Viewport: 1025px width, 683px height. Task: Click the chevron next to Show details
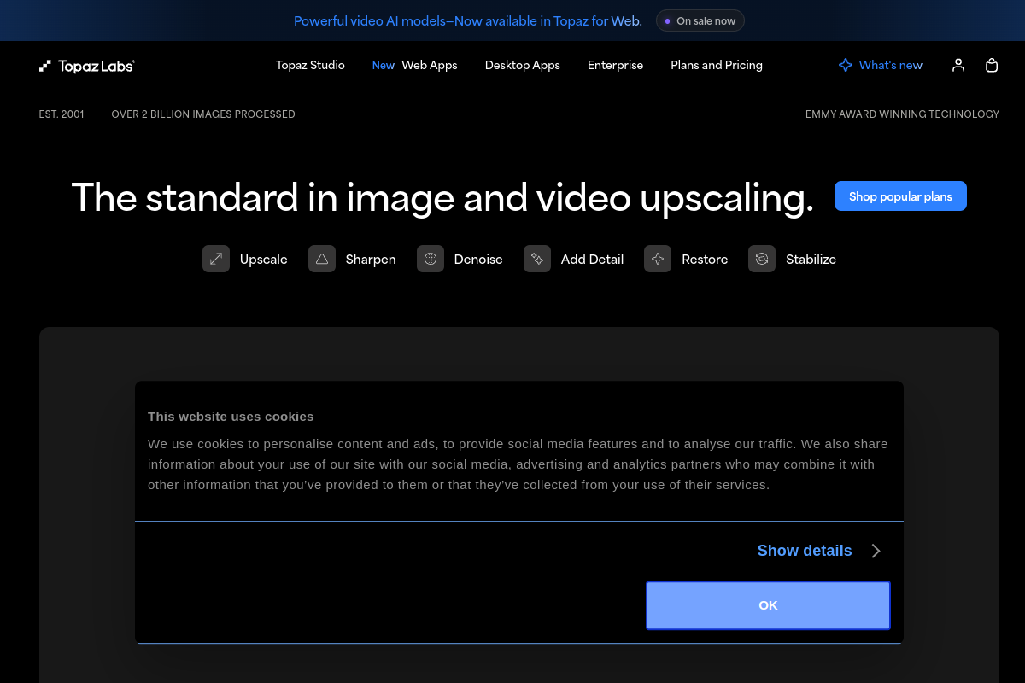pos(876,551)
